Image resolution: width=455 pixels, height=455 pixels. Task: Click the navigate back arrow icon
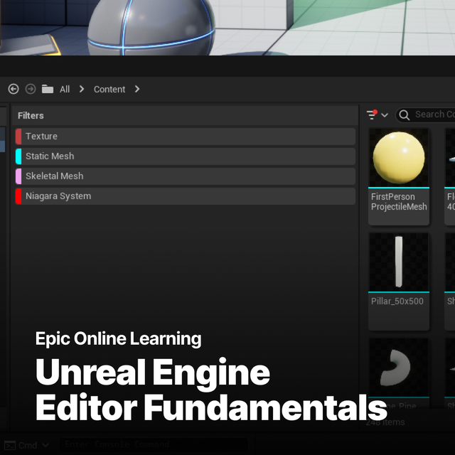coord(14,89)
